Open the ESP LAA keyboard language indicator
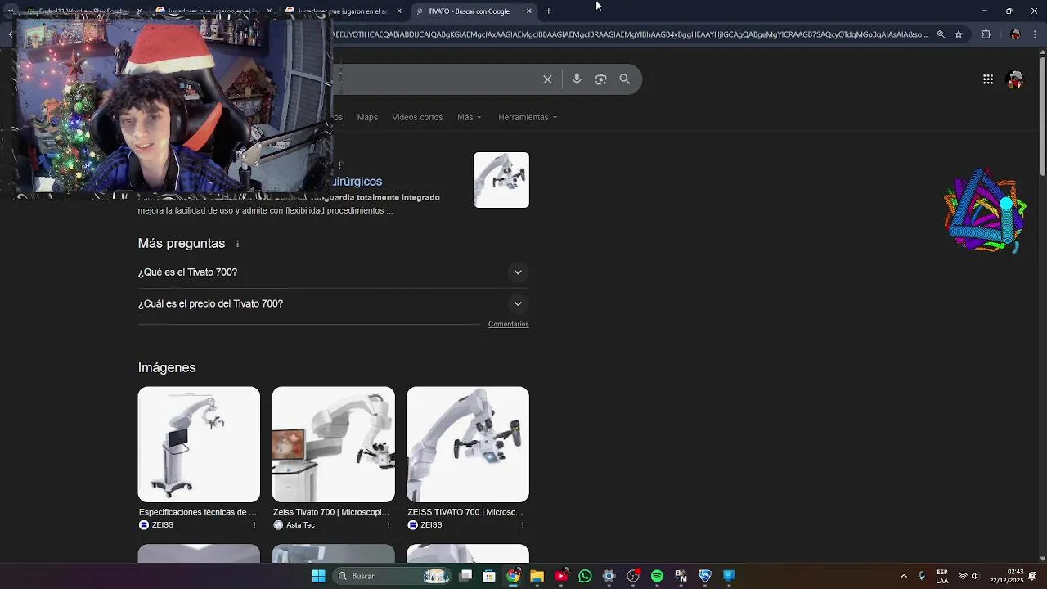Viewport: 1047px width, 589px height. pyautogui.click(x=942, y=576)
